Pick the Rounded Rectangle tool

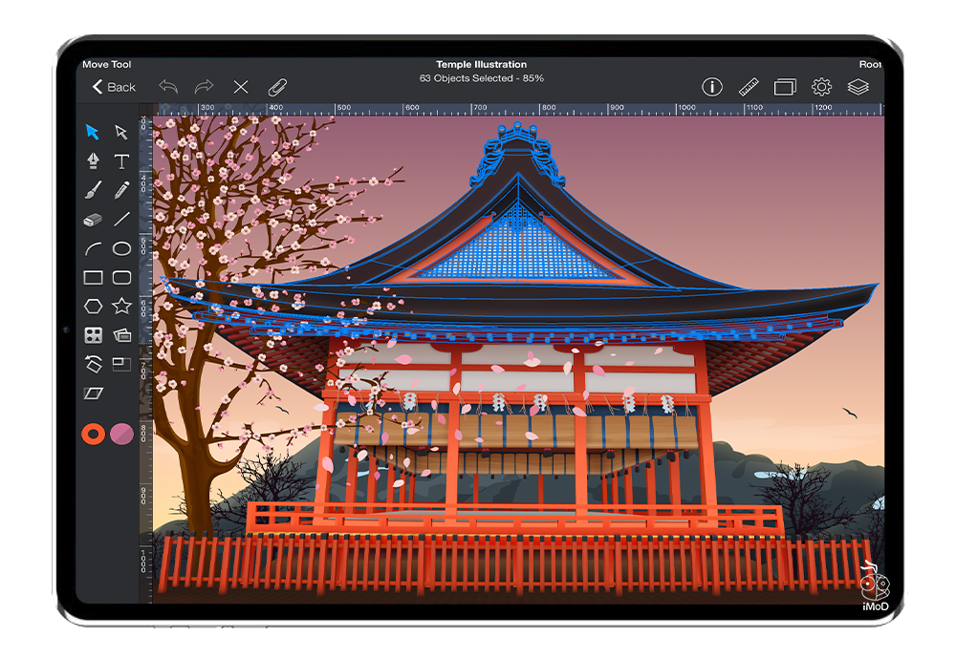pyautogui.click(x=121, y=278)
